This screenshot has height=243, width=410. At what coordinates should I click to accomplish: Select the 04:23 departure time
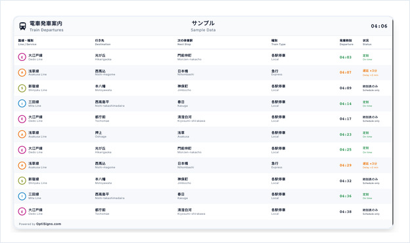point(346,134)
